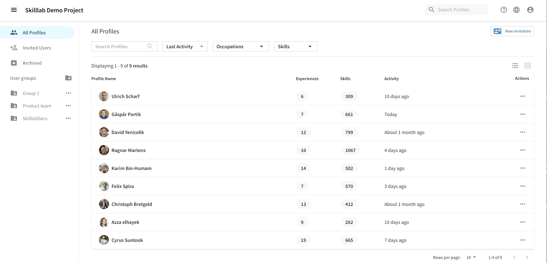Open Ragnar Martens' profile
547x263 pixels.
pos(129,150)
